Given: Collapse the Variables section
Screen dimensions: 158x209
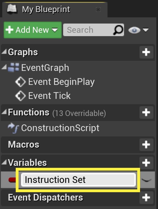Looking at the screenshot, I should pos(4,162).
